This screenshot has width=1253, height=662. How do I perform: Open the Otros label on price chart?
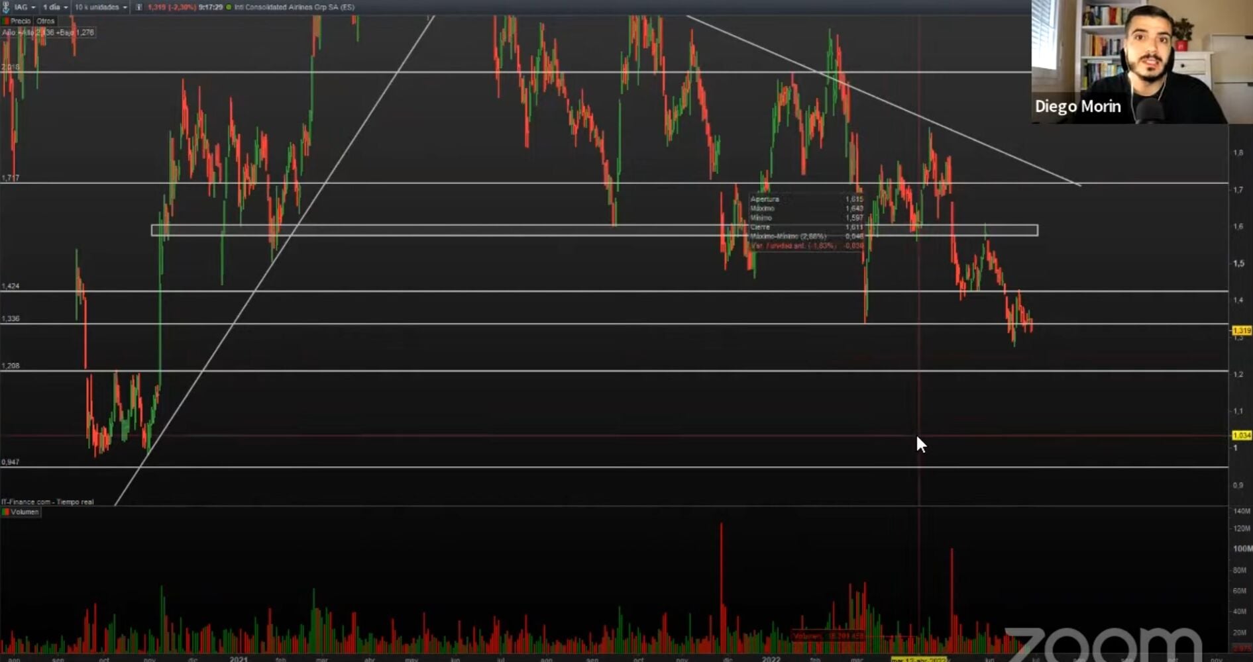tap(45, 21)
